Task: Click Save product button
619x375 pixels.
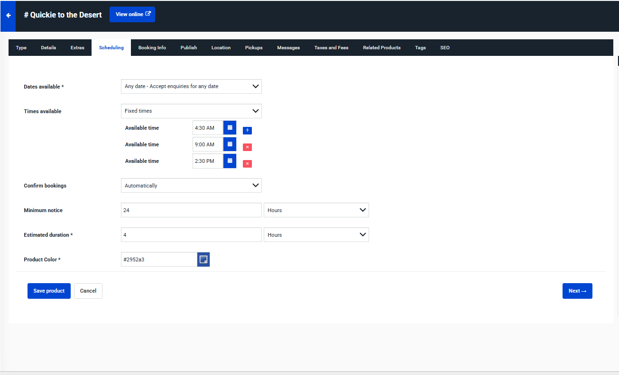Action: (49, 291)
